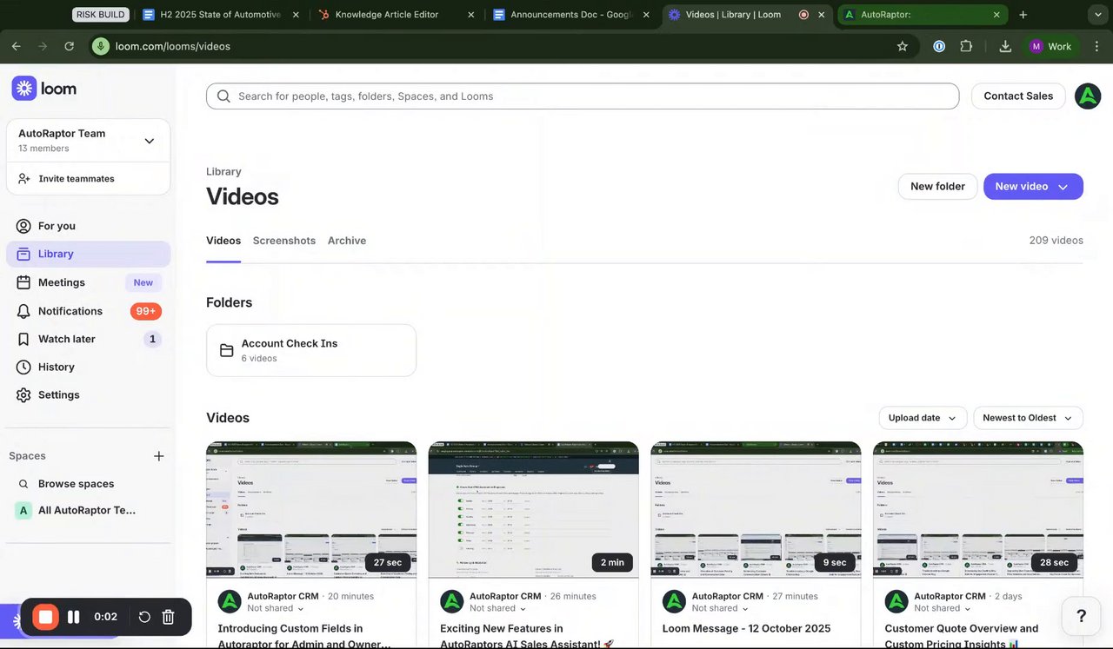This screenshot has width=1113, height=649.
Task: Open the help question mark button
Action: (1082, 616)
